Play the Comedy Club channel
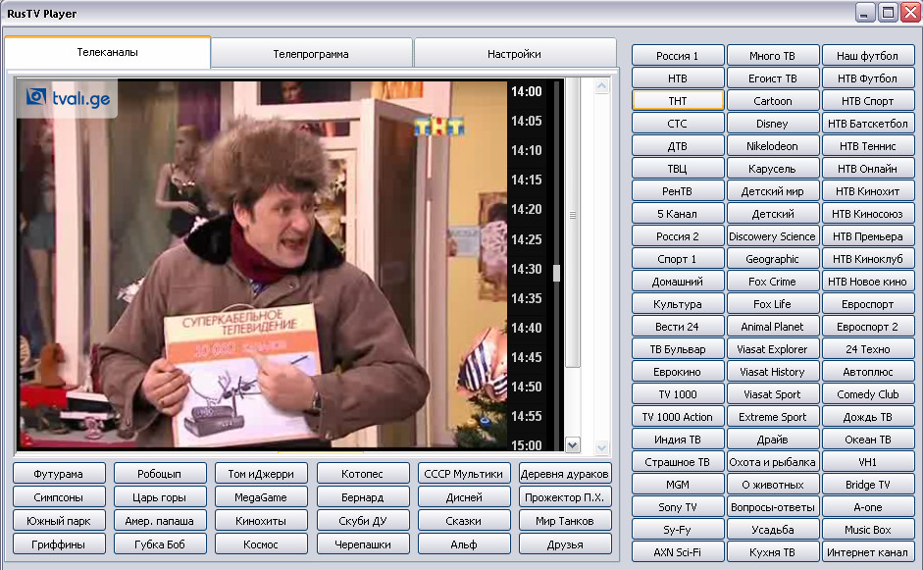 point(868,394)
